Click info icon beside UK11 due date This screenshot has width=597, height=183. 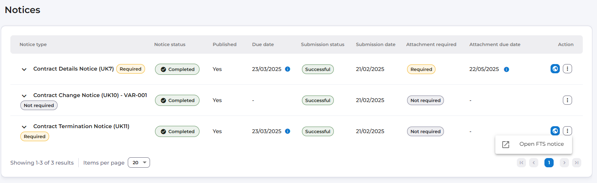click(x=288, y=131)
